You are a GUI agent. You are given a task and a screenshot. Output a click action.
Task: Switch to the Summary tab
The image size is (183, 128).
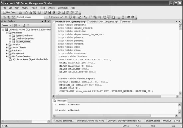[x=126, y=22]
